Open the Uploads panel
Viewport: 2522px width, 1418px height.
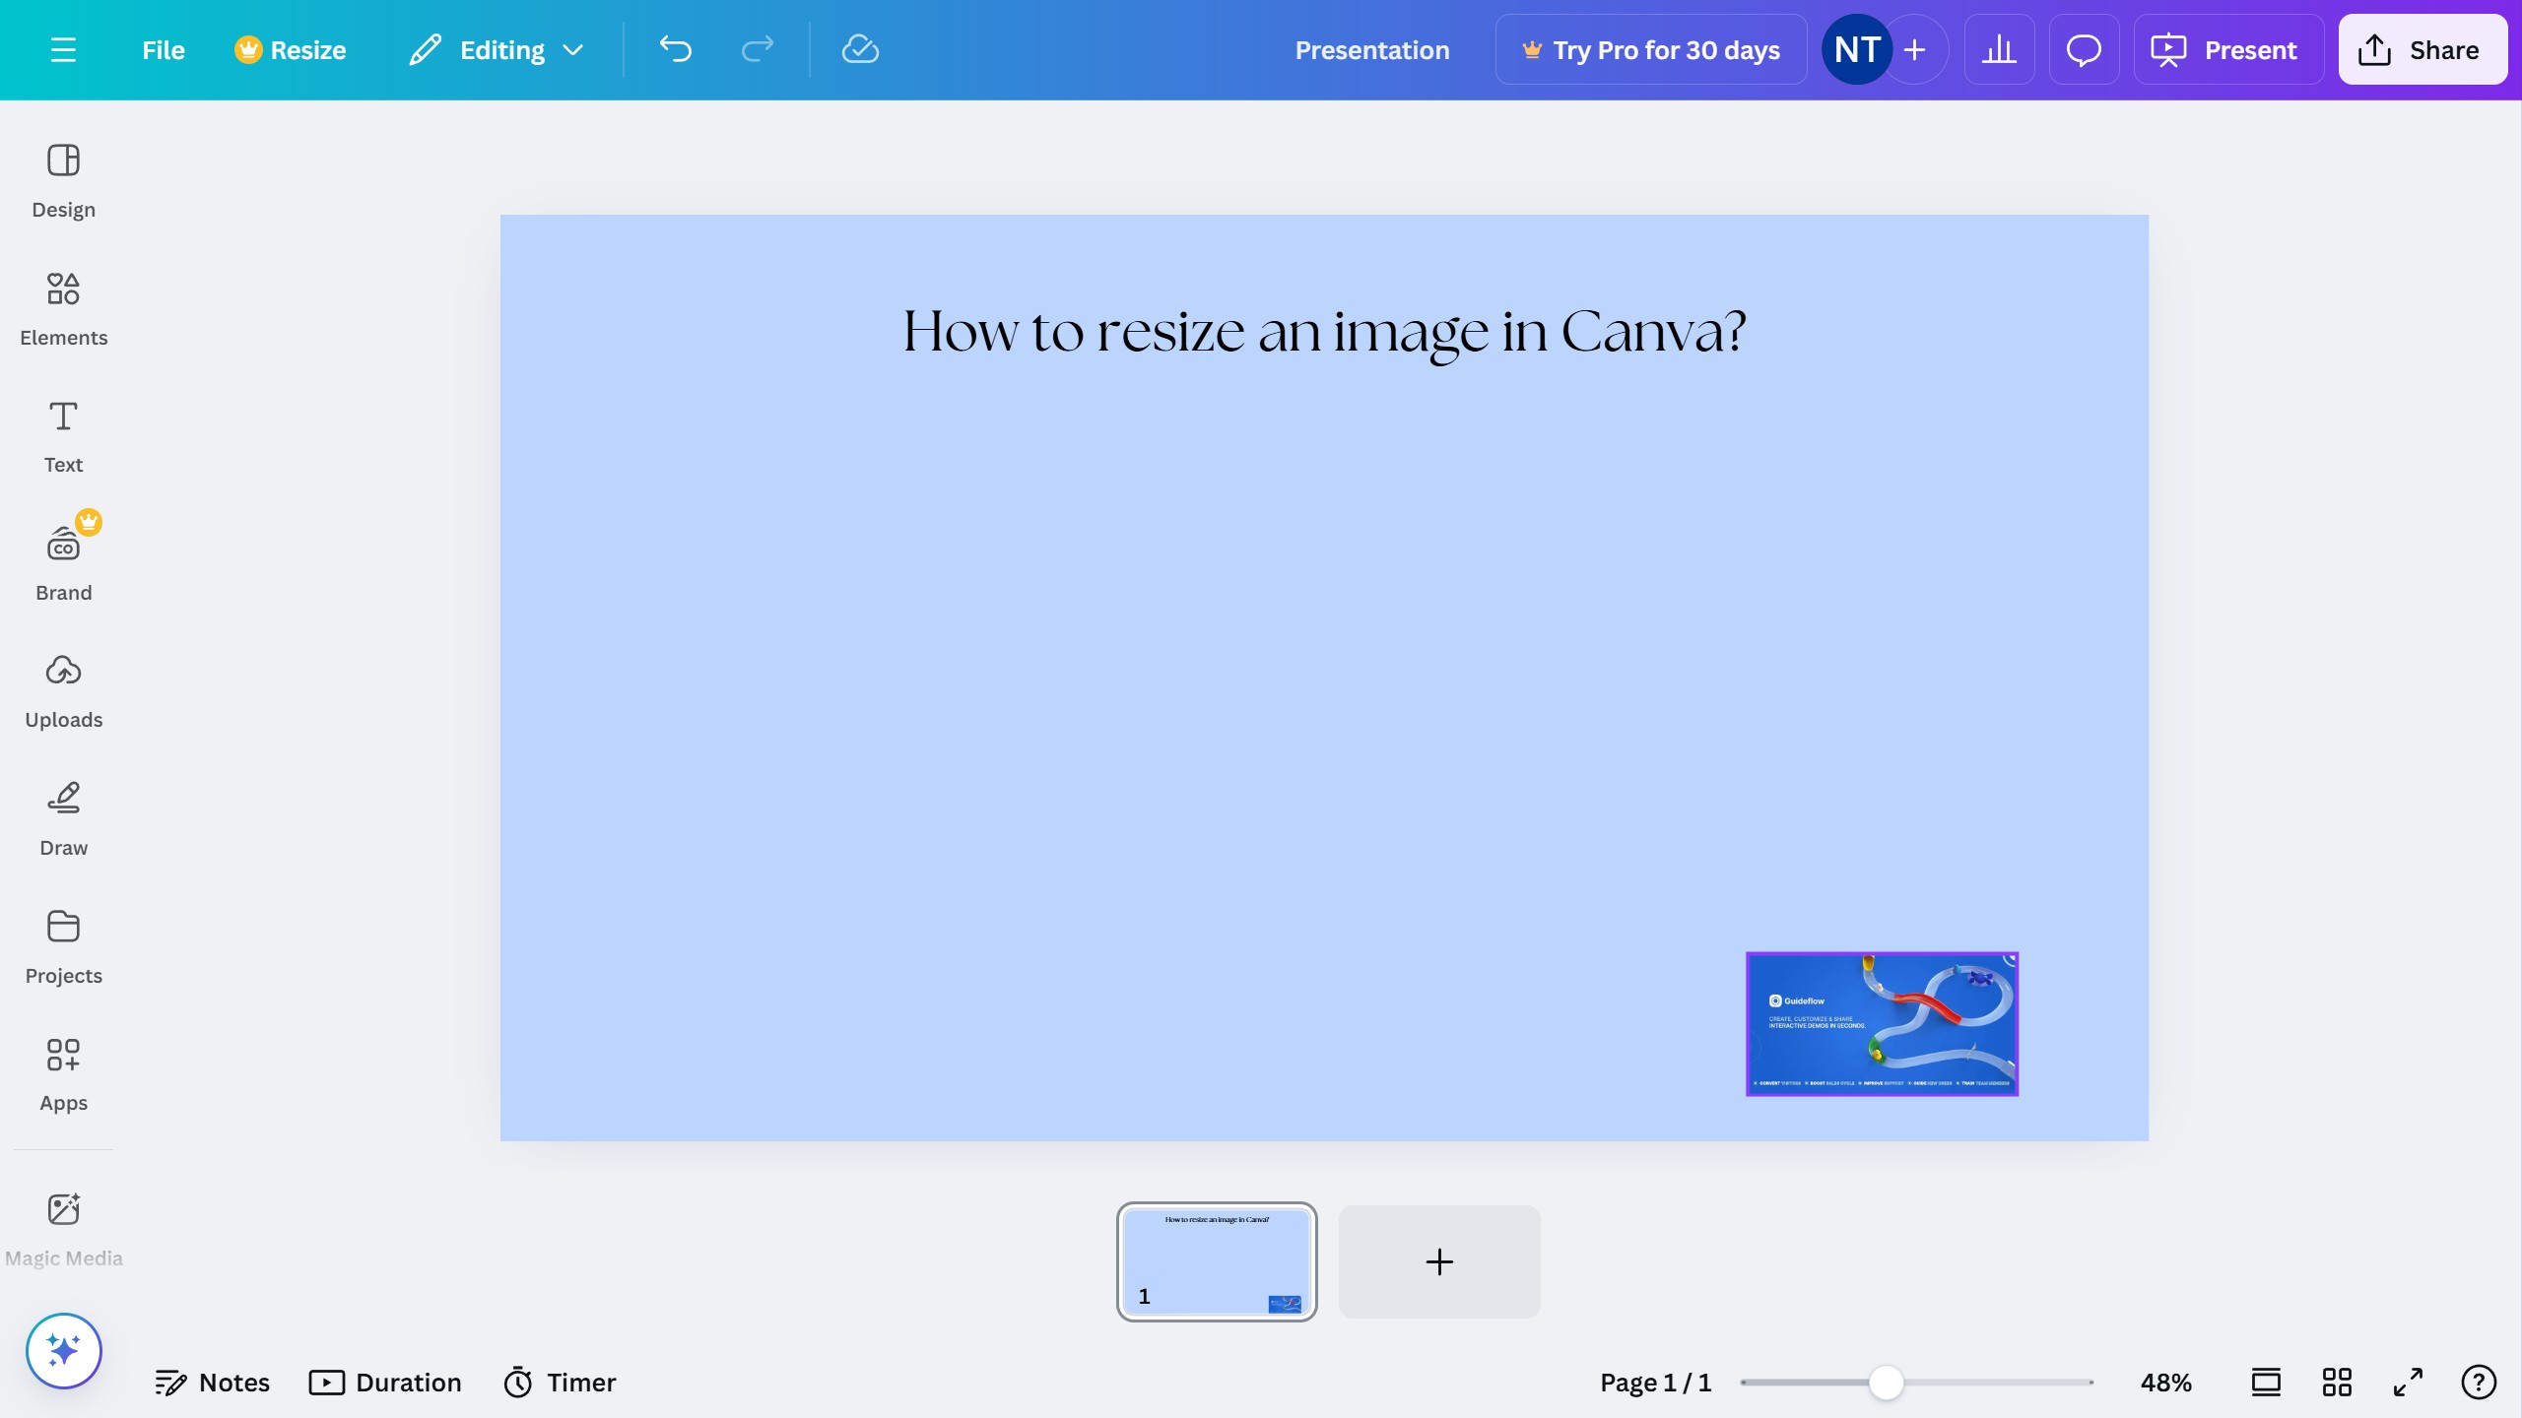tap(63, 687)
